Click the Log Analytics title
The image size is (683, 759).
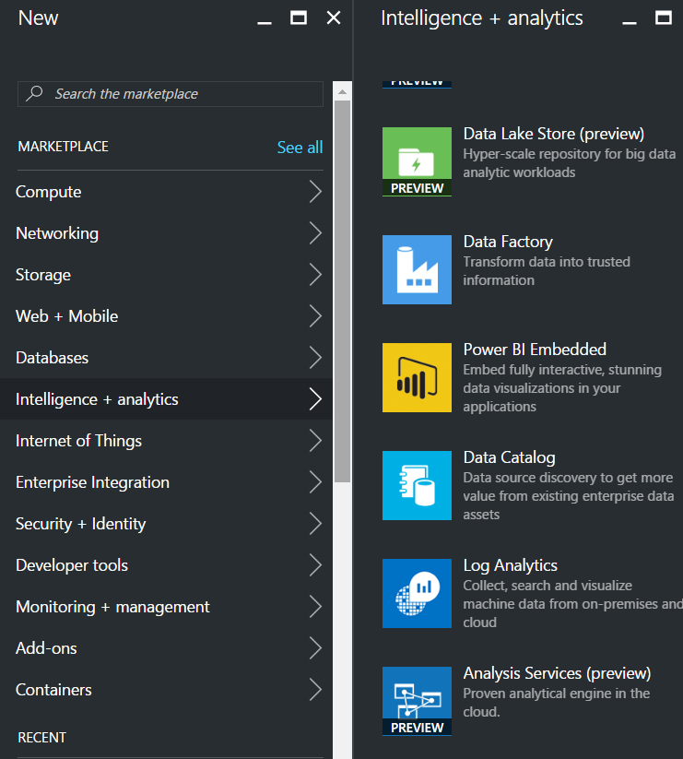[x=510, y=565]
